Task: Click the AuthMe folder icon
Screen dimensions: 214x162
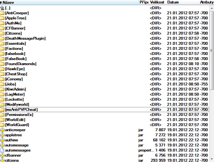Action: point(2,23)
